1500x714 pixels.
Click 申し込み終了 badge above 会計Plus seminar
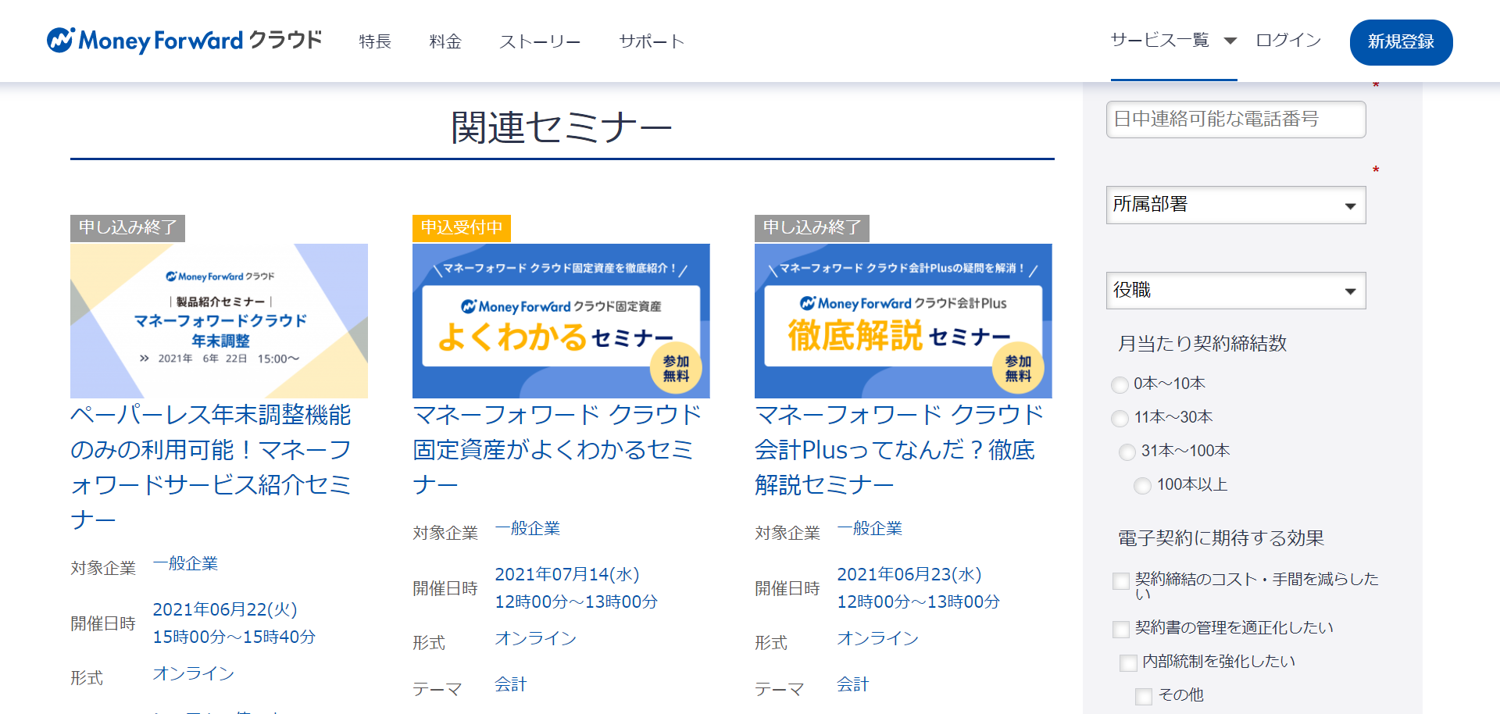click(x=812, y=228)
